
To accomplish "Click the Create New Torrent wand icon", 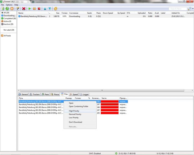I will point(18,9).
